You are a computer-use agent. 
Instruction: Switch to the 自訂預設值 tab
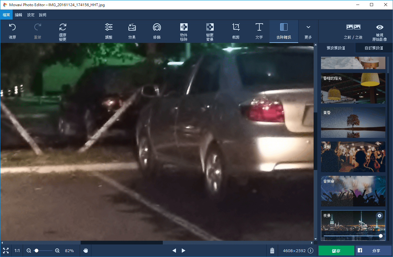(374, 48)
